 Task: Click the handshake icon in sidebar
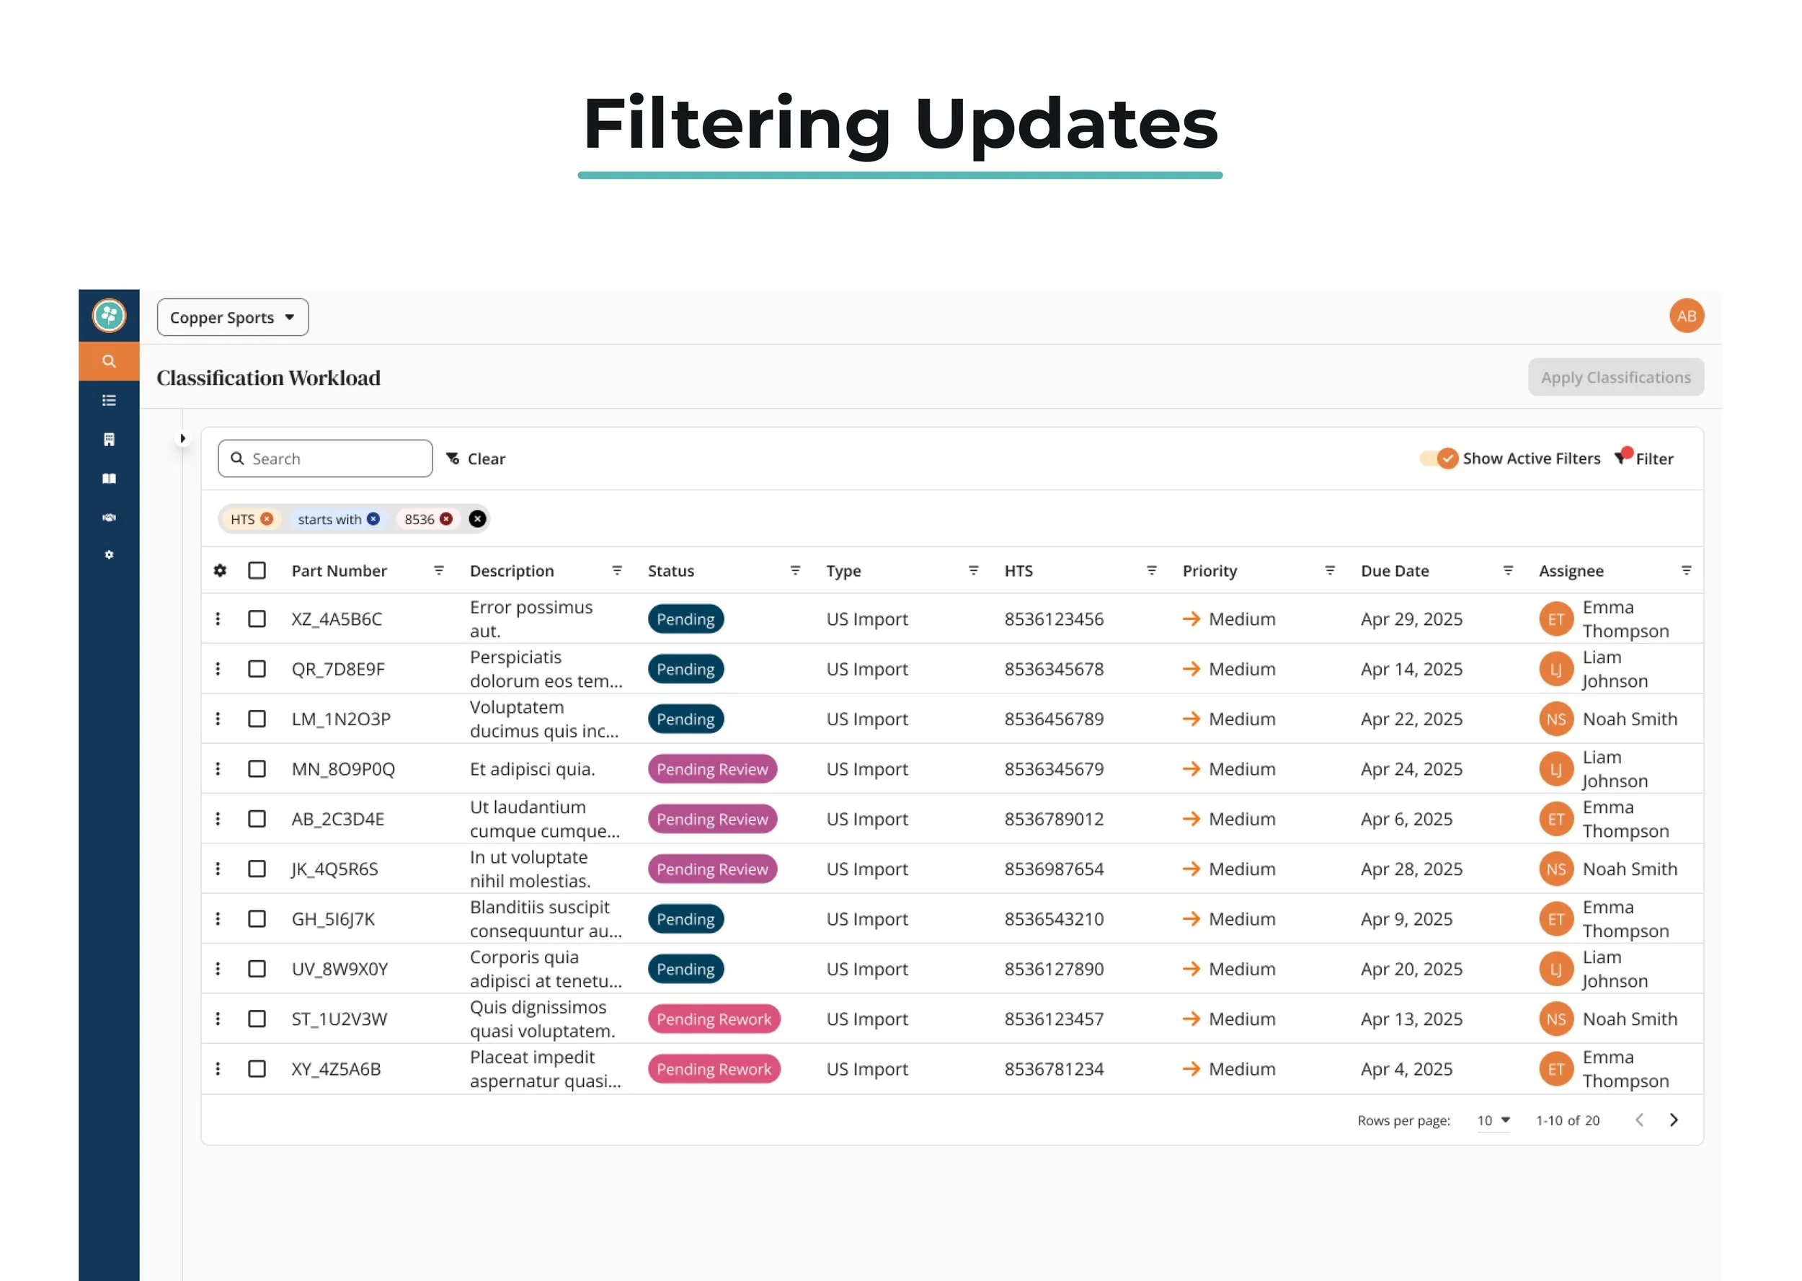tap(109, 518)
